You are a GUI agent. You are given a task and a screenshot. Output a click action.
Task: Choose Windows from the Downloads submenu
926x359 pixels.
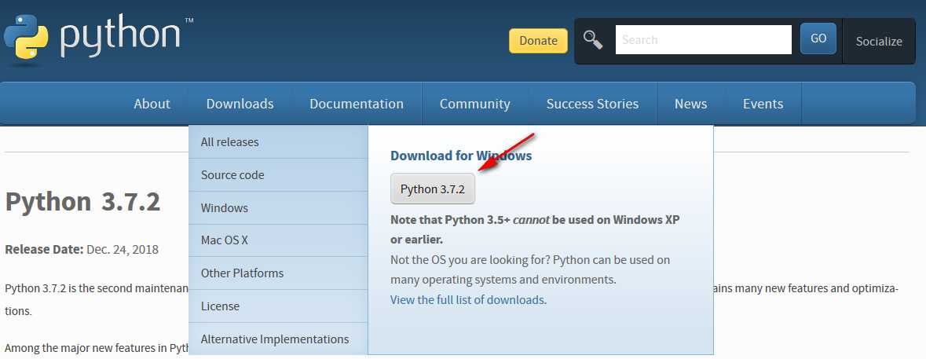coord(225,208)
